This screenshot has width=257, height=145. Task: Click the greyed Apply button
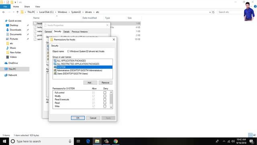[x=108, y=118]
